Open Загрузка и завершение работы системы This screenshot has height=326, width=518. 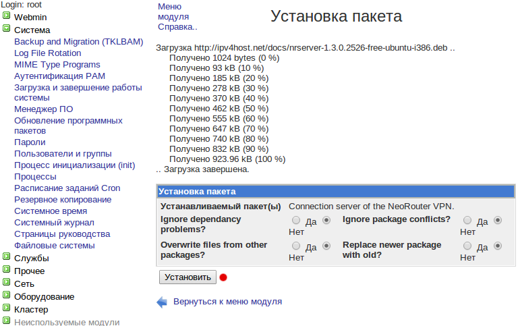[x=78, y=92]
